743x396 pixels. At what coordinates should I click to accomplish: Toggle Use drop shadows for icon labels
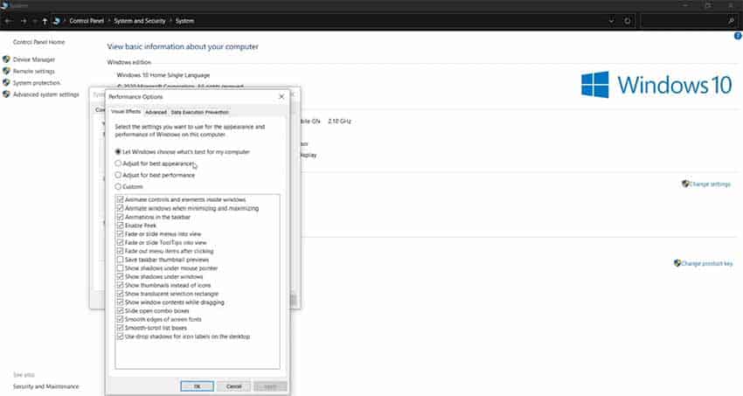pyautogui.click(x=121, y=337)
